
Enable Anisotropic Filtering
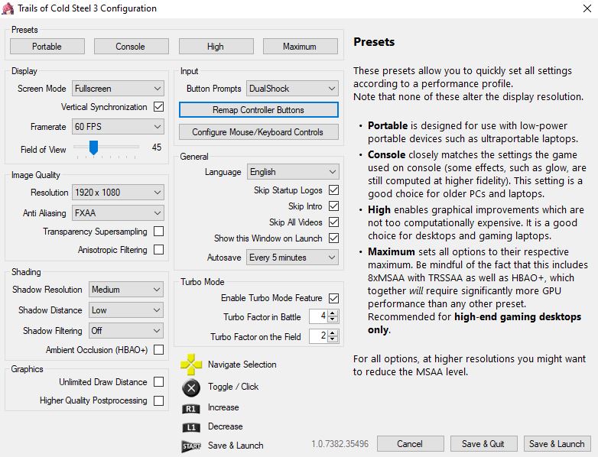[158, 250]
